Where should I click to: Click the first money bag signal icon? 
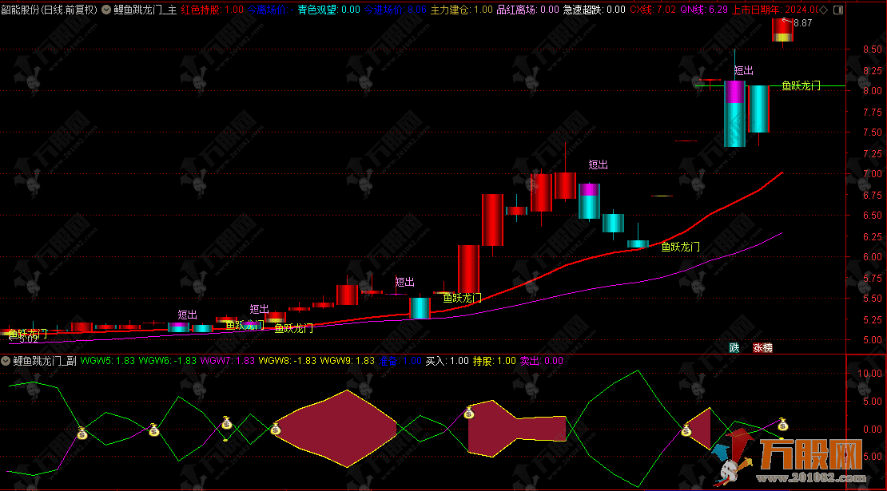[x=82, y=433]
